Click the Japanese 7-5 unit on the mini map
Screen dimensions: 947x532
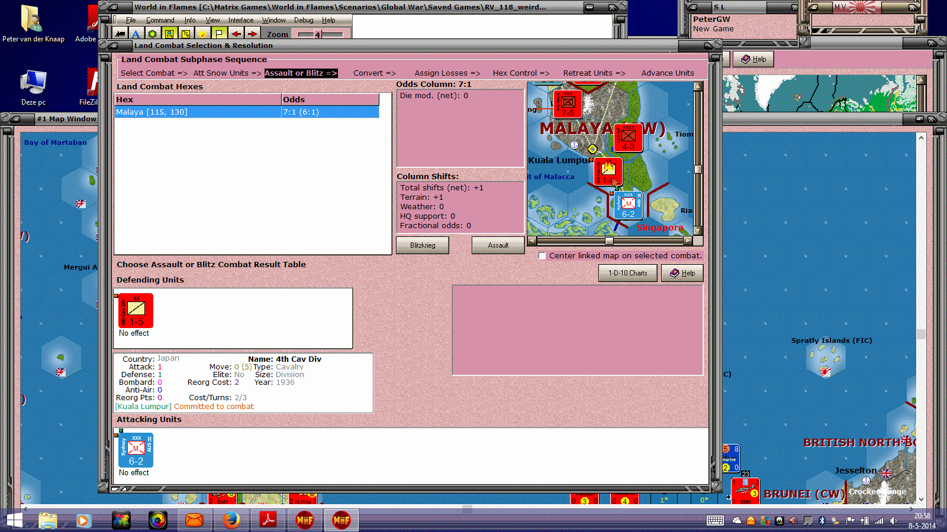(568, 103)
